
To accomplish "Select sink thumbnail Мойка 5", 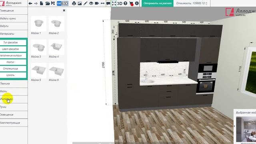I will (x=38, y=71).
